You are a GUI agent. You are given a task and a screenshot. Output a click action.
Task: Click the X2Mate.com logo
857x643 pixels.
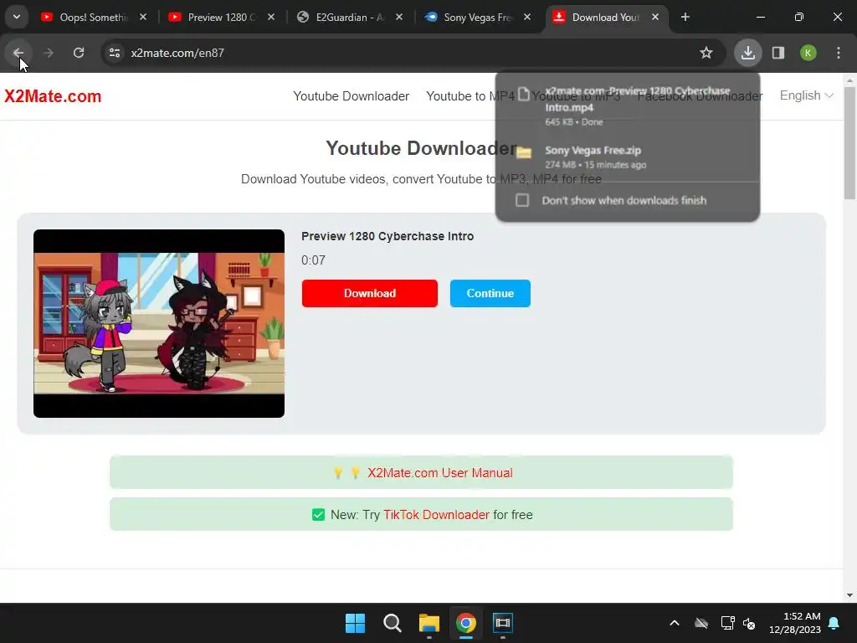coord(53,96)
